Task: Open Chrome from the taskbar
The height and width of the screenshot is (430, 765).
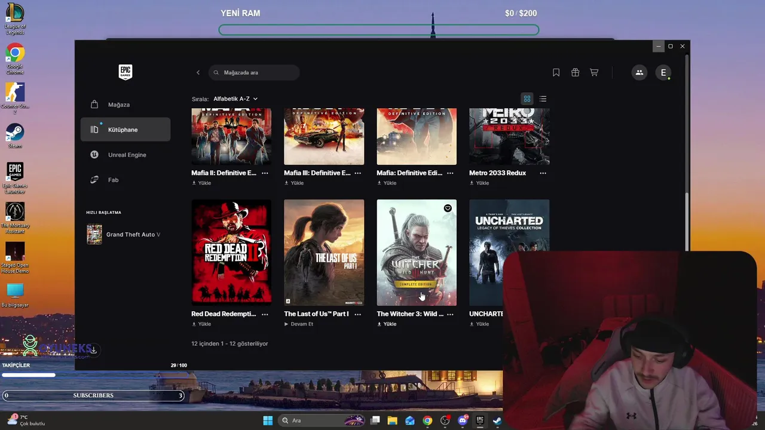Action: click(427, 420)
